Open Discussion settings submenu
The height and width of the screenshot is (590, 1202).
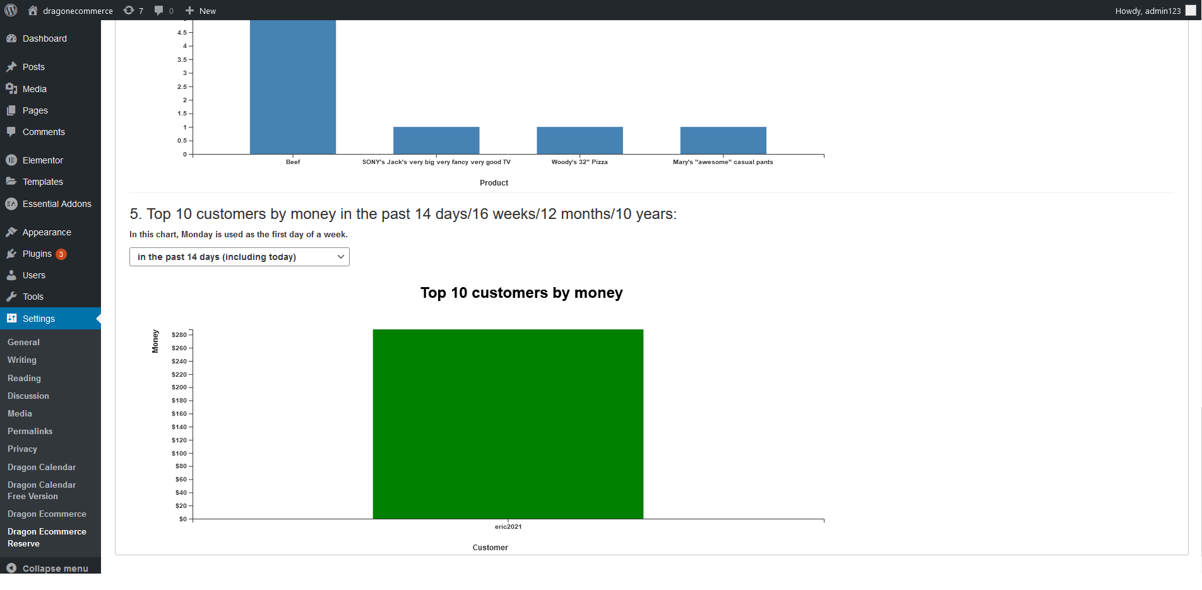(28, 396)
